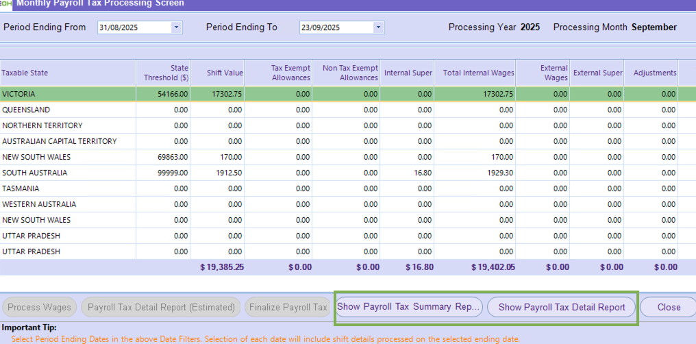This screenshot has width=696, height=344.
Task: Click Show Payroll Tax Detail Report button
Action: (x=561, y=307)
